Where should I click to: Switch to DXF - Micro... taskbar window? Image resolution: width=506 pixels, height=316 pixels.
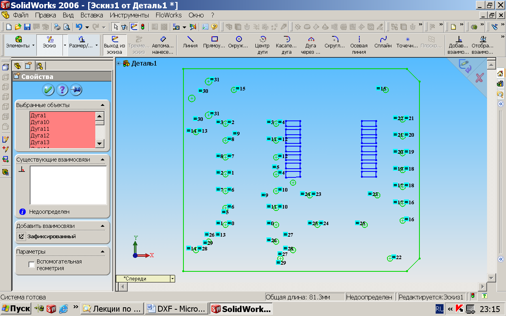tap(176, 308)
